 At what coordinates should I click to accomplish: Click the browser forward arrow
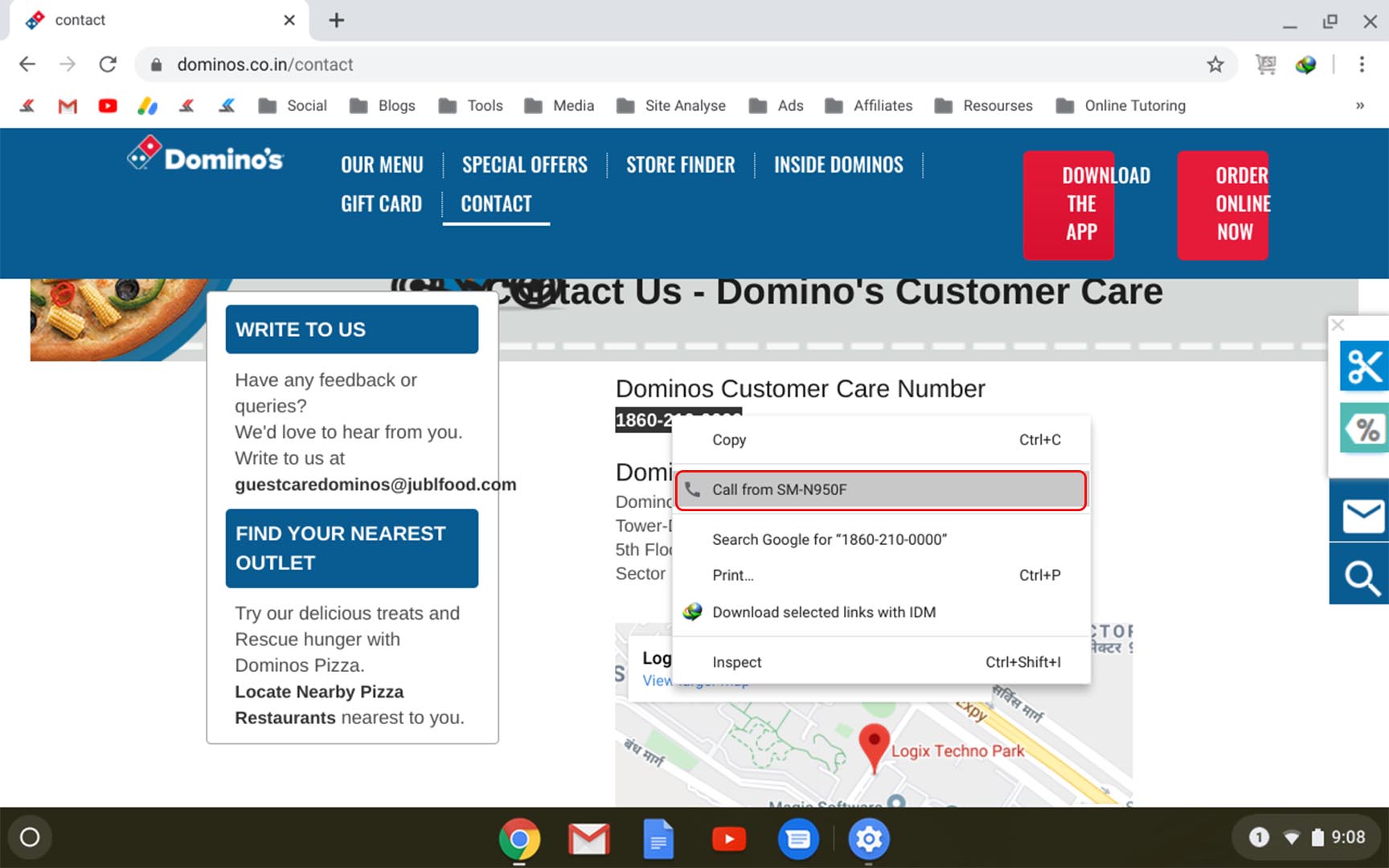68,64
